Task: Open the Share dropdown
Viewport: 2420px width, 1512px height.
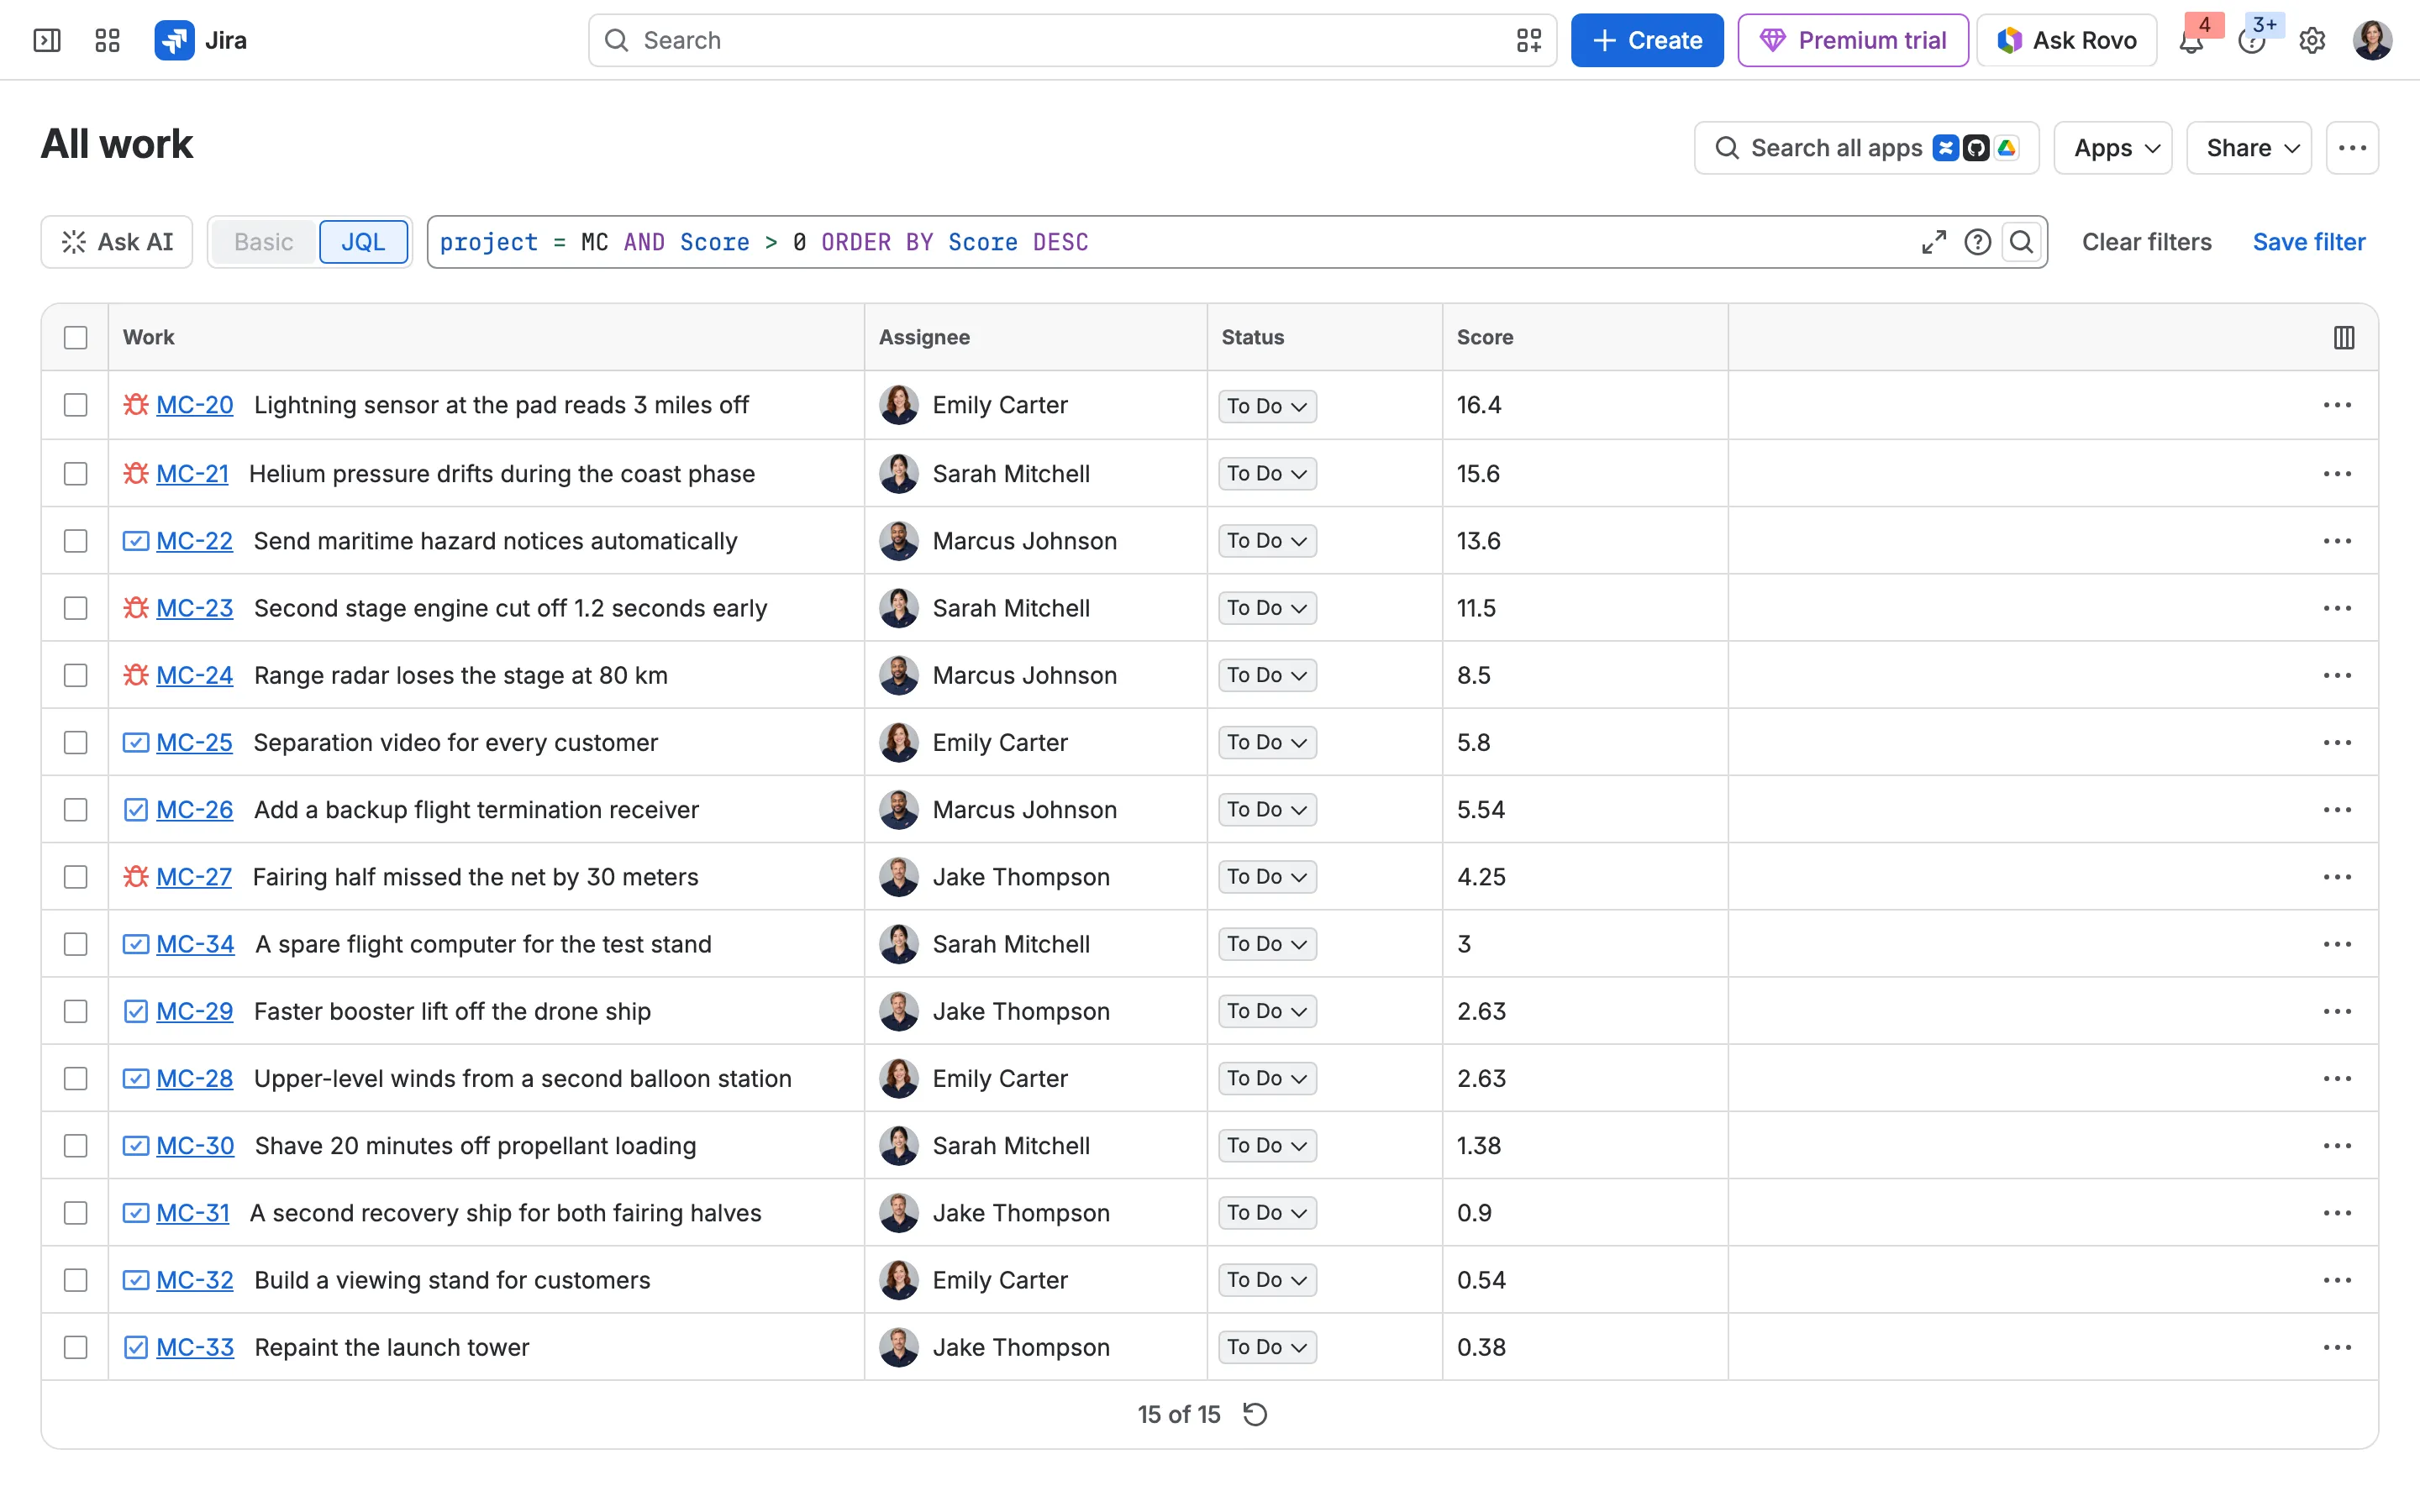Action: point(2248,148)
